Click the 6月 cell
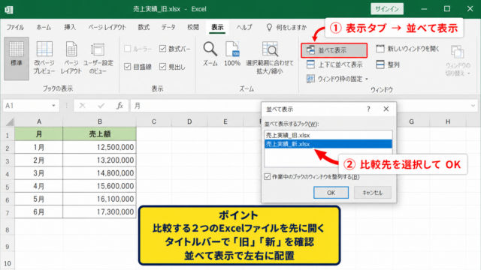 pyautogui.click(x=39, y=211)
